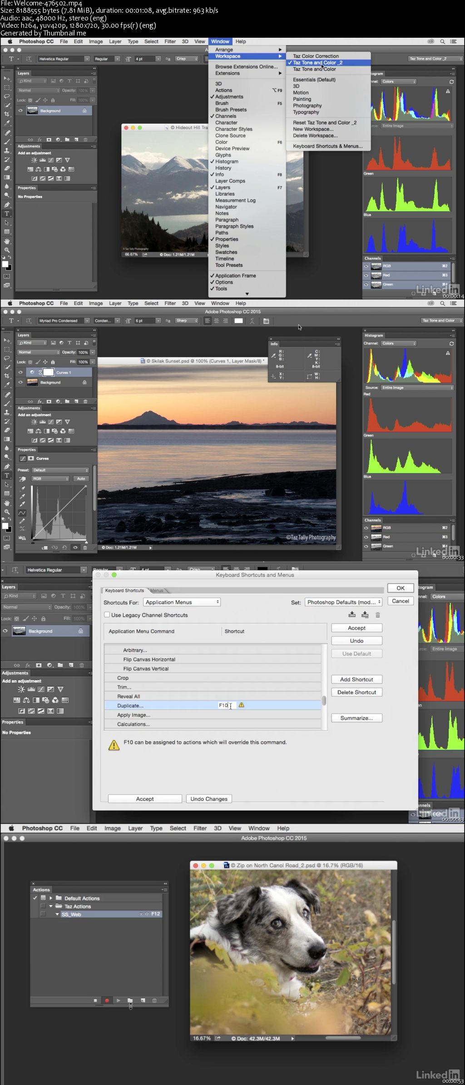Click the white text color swatch in options bar

point(238,320)
